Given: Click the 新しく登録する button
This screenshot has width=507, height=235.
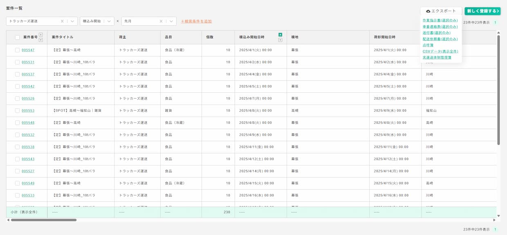Looking at the screenshot, I should (482, 11).
